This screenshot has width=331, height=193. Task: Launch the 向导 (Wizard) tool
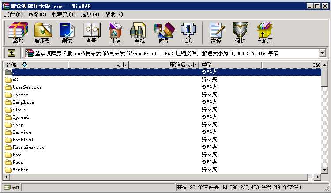pos(164,33)
